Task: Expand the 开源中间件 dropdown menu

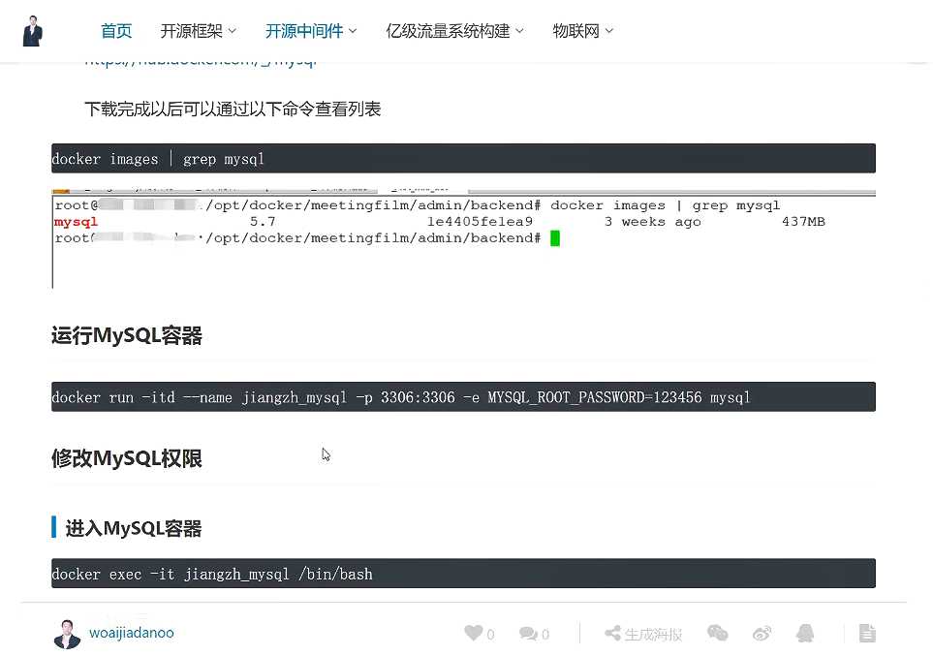Action: pos(311,31)
